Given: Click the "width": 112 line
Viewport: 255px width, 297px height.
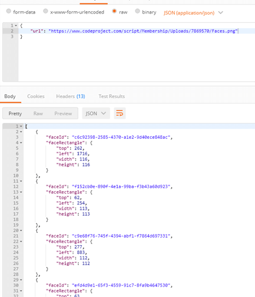Looking at the screenshot, I should click(x=73, y=258).
